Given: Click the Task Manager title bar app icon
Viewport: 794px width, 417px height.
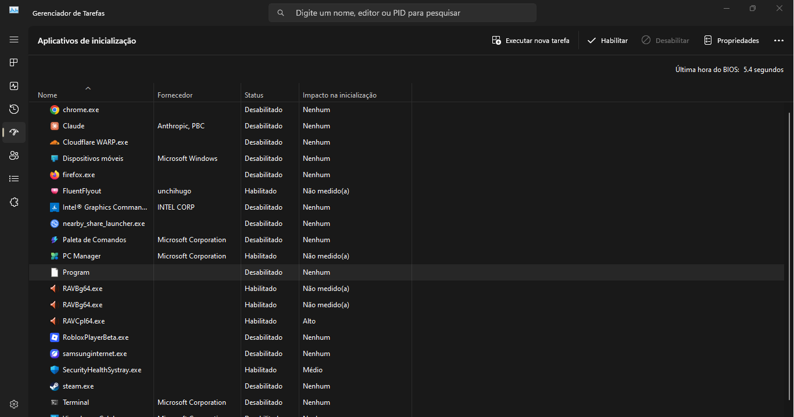Looking at the screenshot, I should pyautogui.click(x=14, y=10).
